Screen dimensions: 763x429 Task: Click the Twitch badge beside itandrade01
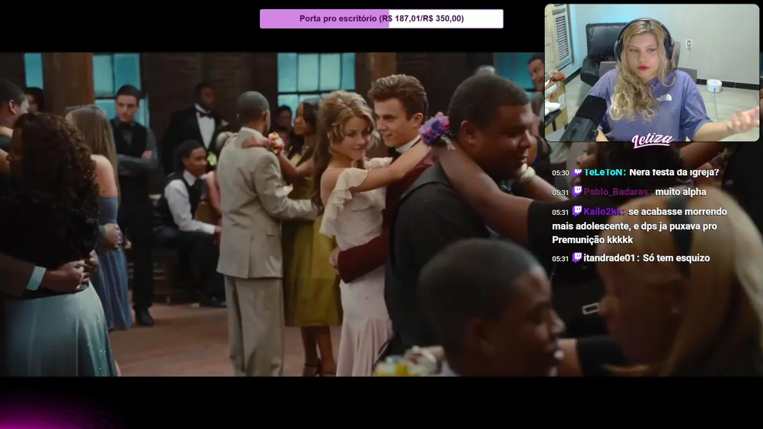pos(577,257)
